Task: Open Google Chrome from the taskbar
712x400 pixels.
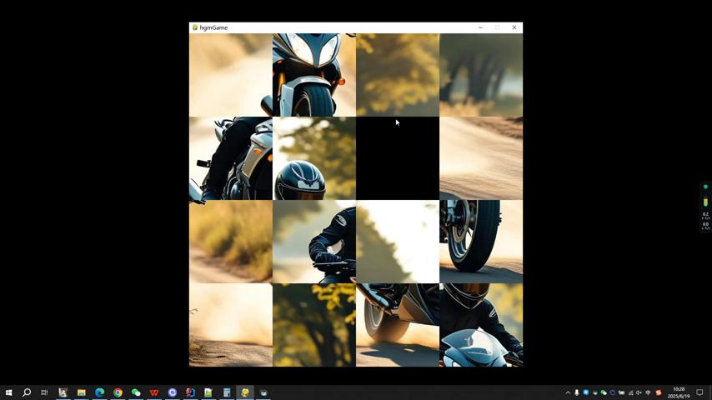Action: point(118,392)
